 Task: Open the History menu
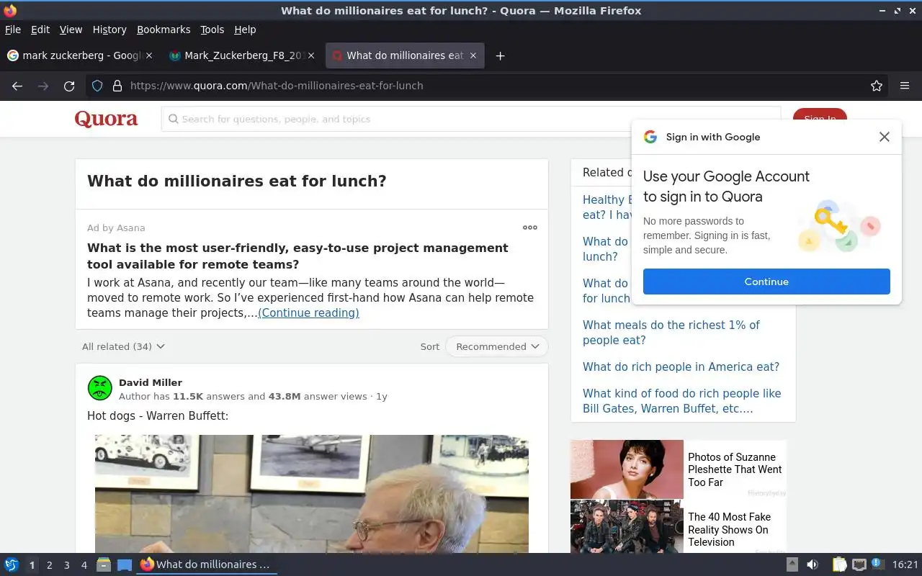coord(109,30)
